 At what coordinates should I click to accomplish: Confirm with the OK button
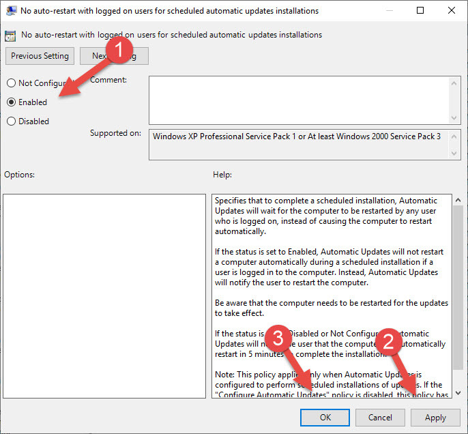click(x=325, y=418)
